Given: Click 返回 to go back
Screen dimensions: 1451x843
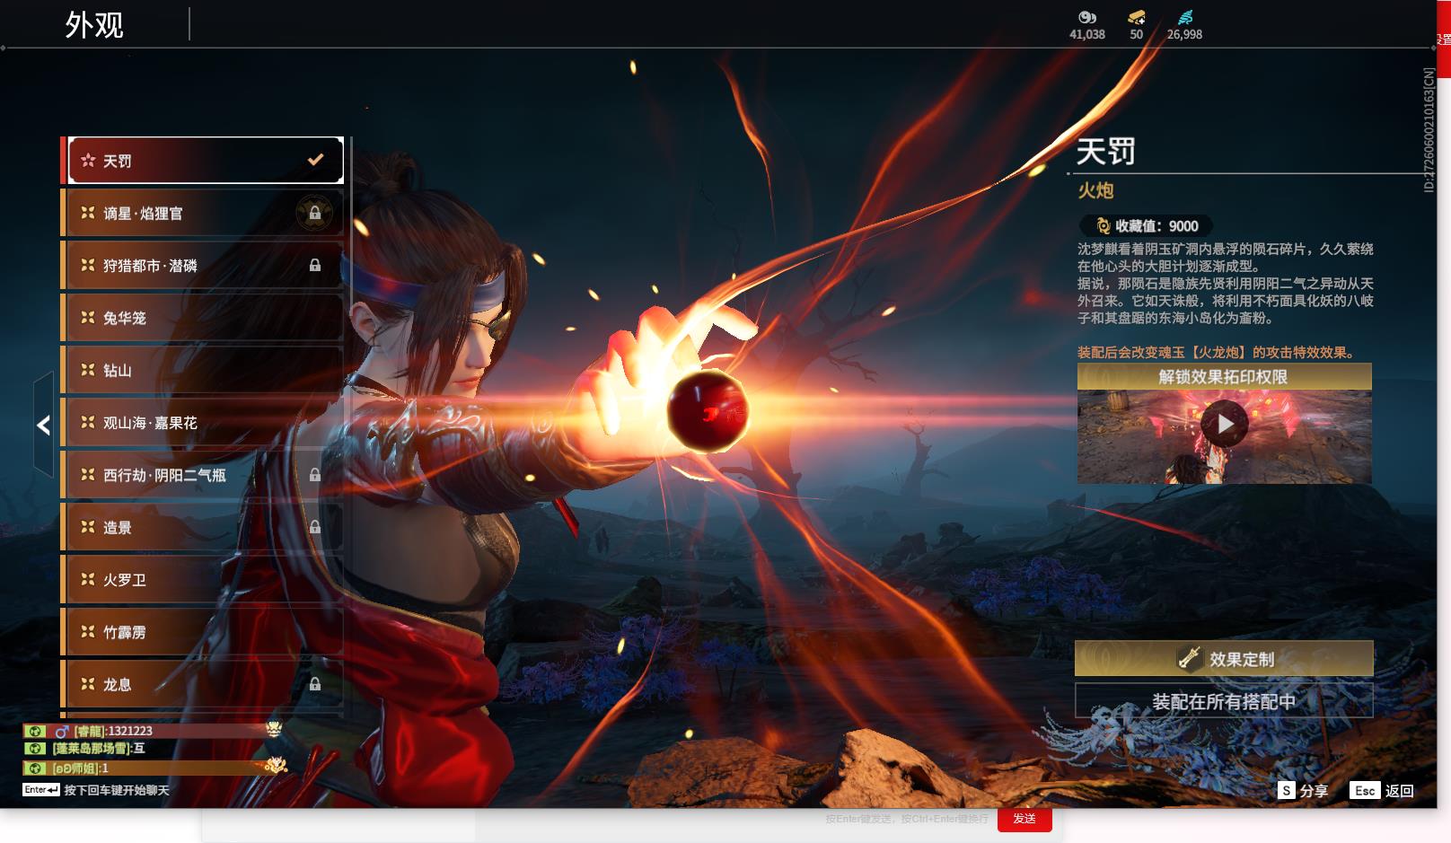Looking at the screenshot, I should (1399, 791).
